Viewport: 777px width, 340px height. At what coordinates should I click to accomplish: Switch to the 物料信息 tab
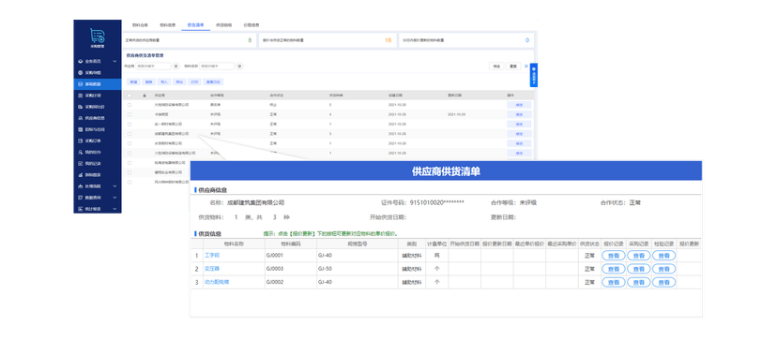[167, 24]
